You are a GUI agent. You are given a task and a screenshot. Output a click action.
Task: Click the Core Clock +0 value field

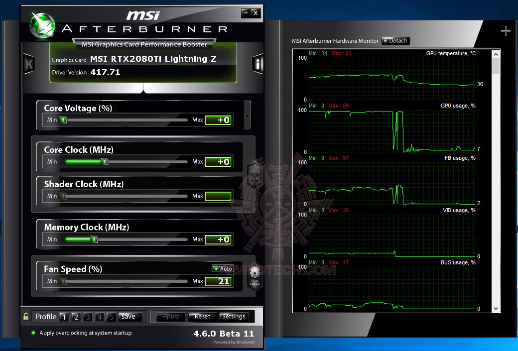point(218,162)
